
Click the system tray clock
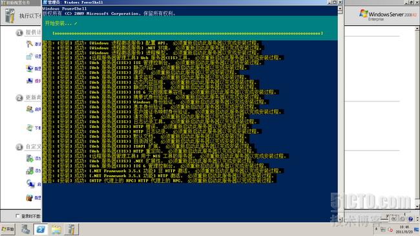tap(404, 230)
